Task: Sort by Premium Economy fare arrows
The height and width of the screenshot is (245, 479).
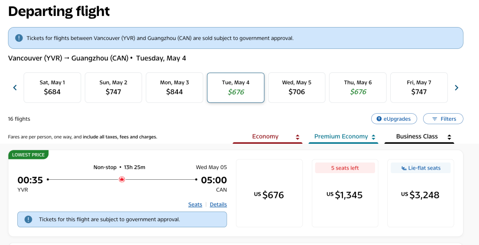Action: tap(373, 137)
